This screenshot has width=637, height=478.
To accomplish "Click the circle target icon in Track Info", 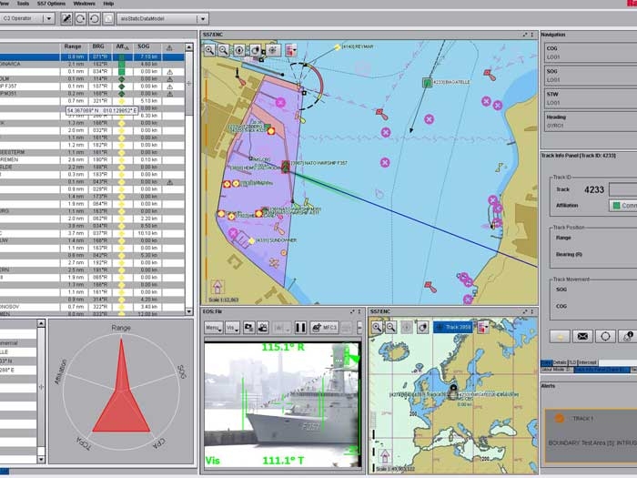I will pos(605,337).
